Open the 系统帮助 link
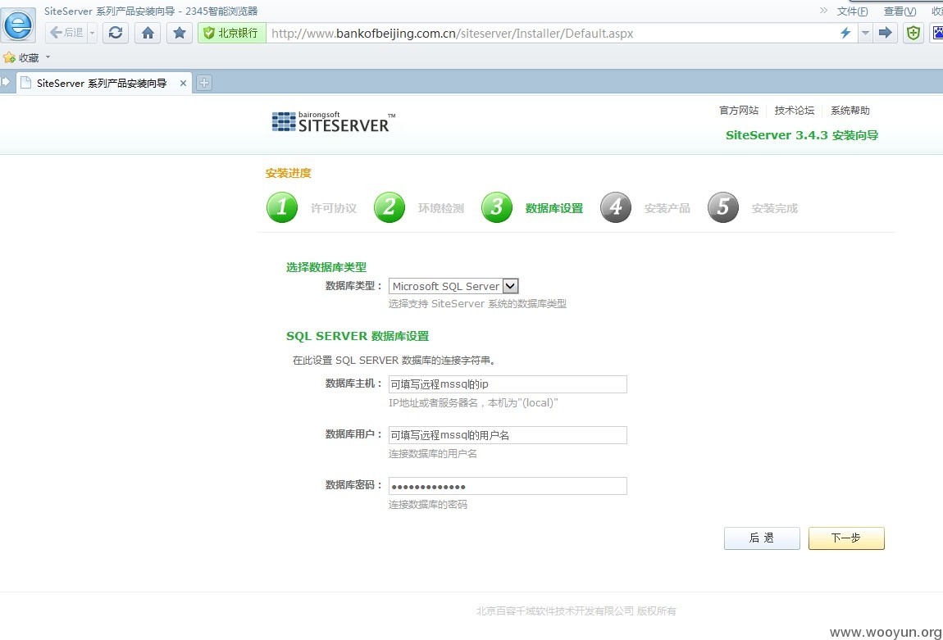The image size is (943, 640). [x=850, y=111]
